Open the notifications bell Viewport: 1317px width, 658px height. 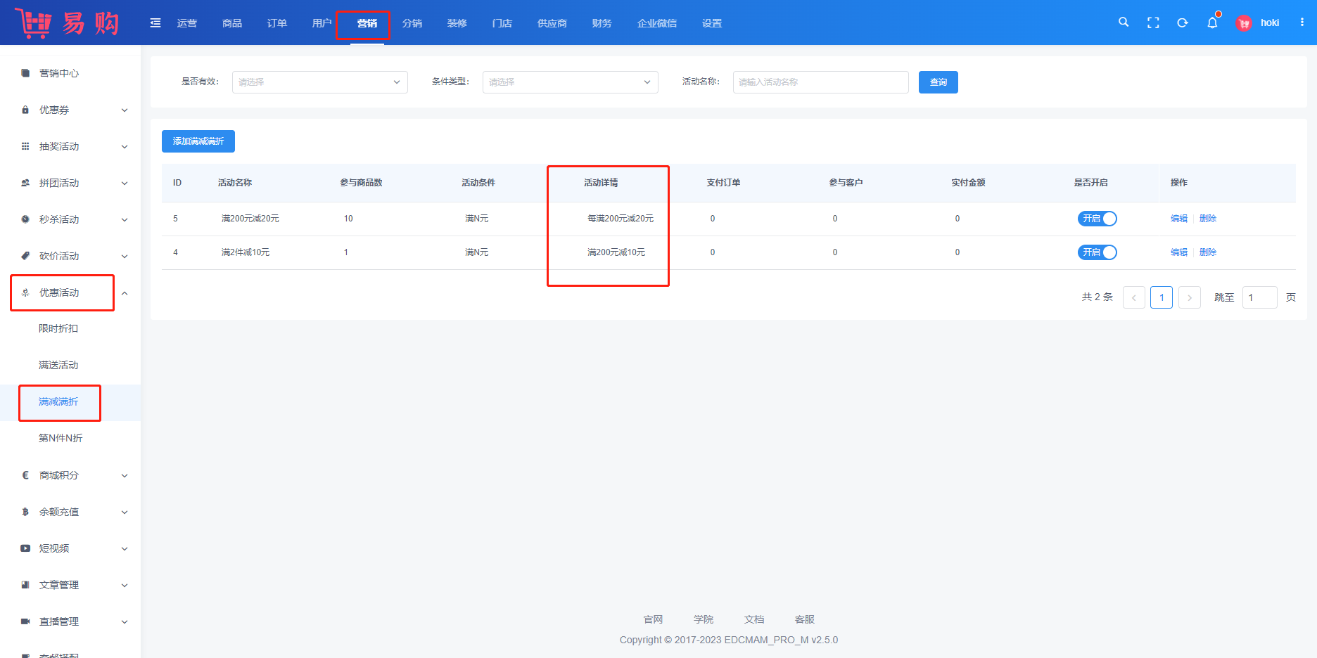coord(1212,22)
